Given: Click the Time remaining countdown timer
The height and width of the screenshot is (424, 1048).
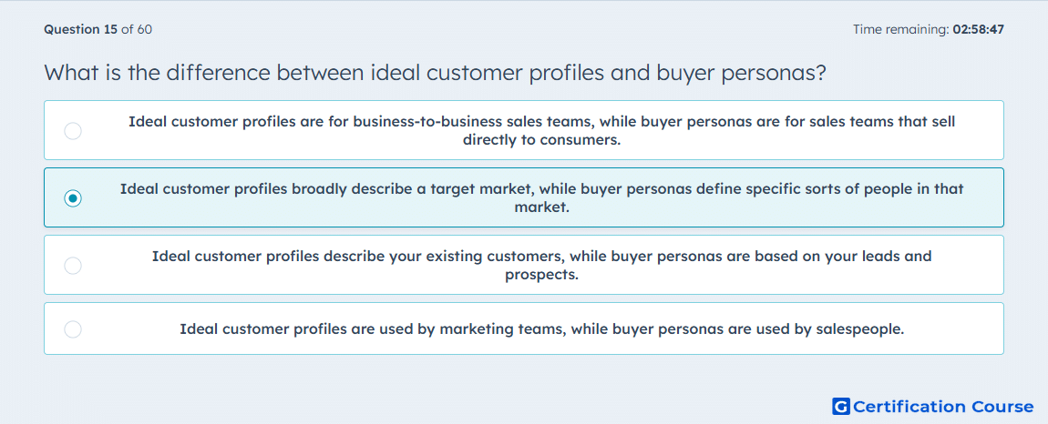Looking at the screenshot, I should point(929,29).
